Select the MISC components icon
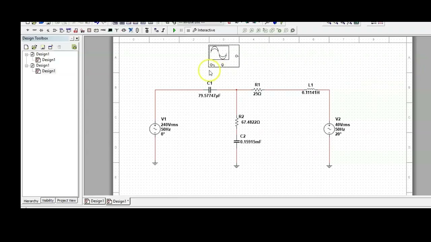The height and width of the screenshot is (242, 431). [103, 30]
